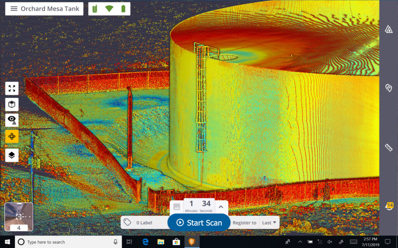Click the 1 minute 34 seconds scan duration

(199, 206)
